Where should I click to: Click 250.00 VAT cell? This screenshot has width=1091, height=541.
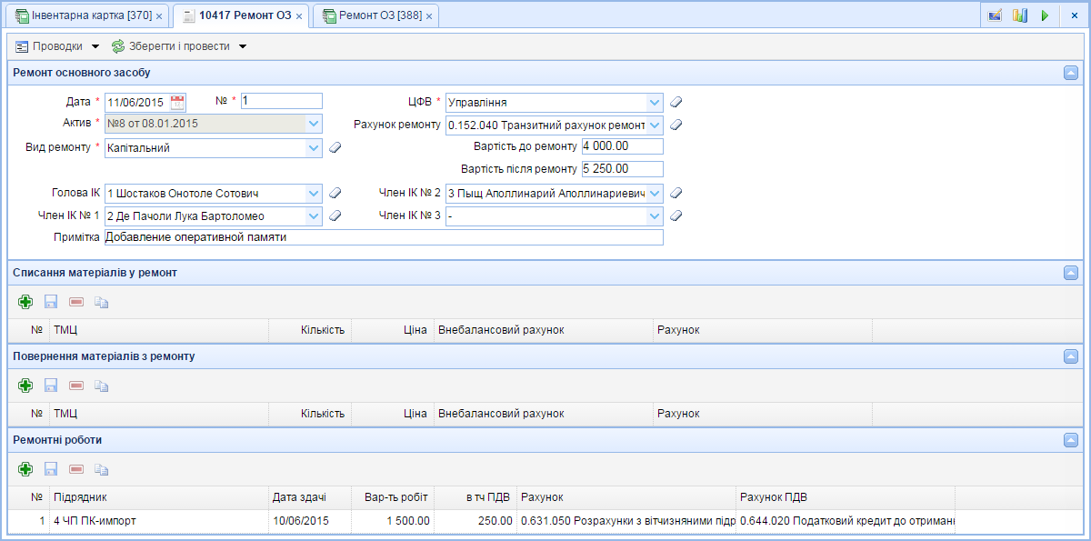coord(475,521)
